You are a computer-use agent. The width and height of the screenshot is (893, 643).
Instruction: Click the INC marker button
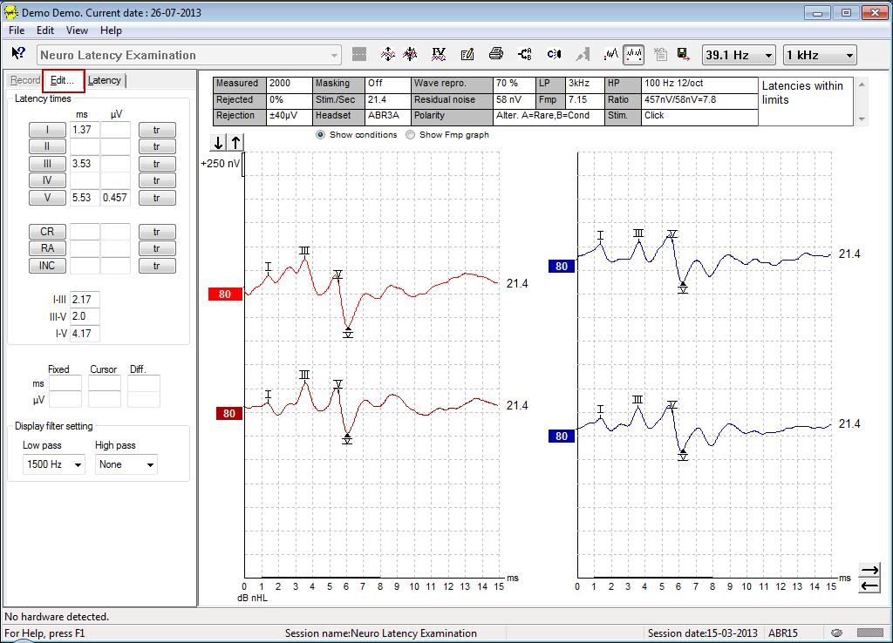(x=47, y=266)
